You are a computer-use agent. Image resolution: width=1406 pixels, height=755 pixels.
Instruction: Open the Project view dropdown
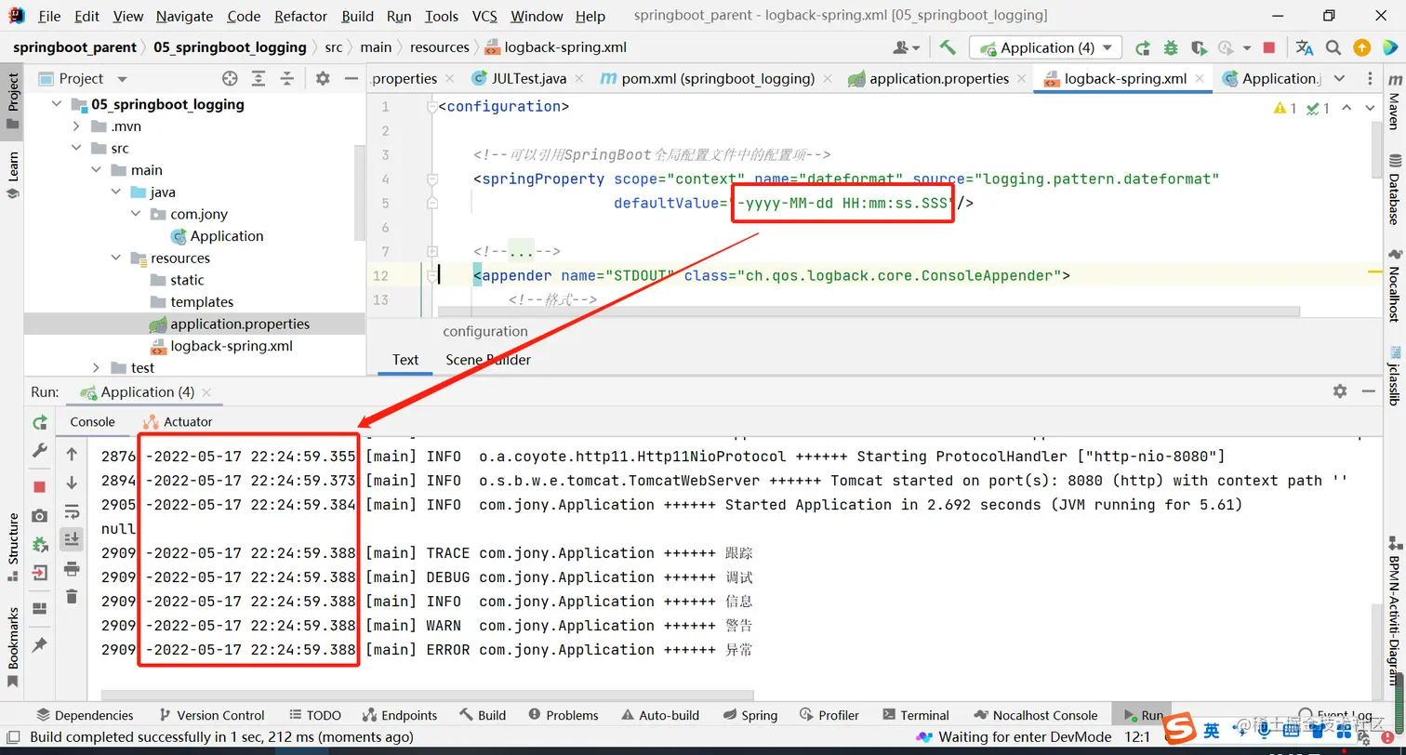(x=122, y=79)
